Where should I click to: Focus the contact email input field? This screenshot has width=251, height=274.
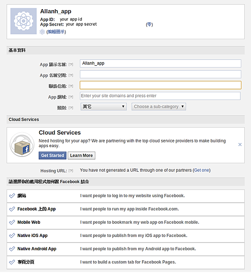click(160, 85)
